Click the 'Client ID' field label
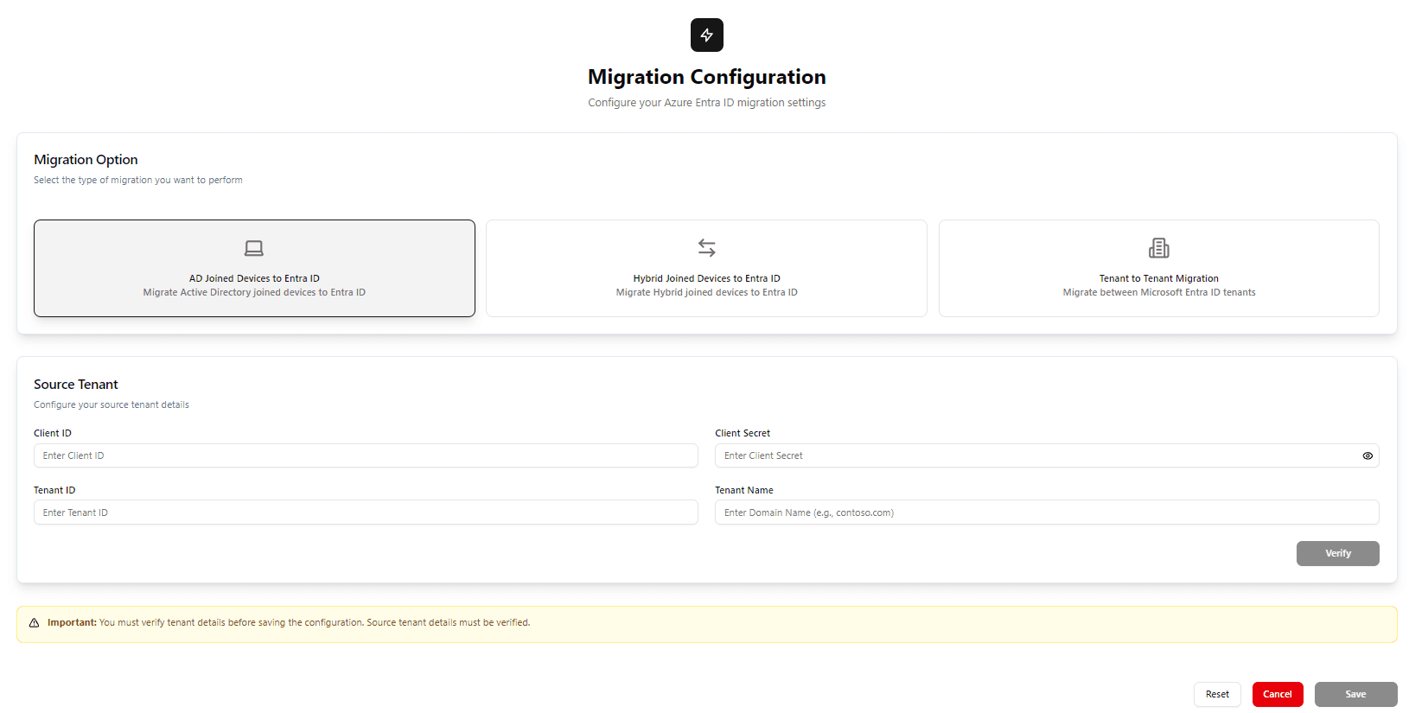 53,433
